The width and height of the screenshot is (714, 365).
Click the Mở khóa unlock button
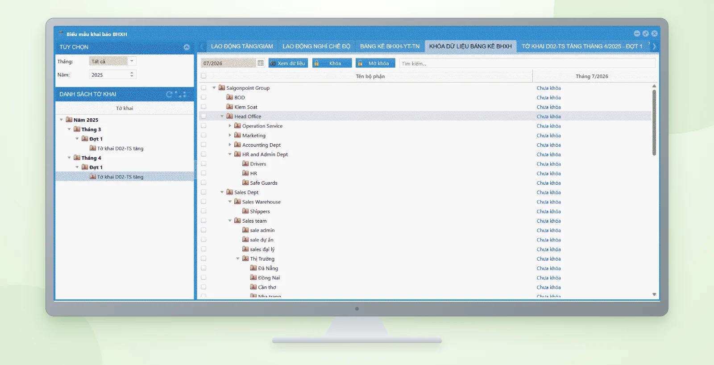click(x=375, y=63)
